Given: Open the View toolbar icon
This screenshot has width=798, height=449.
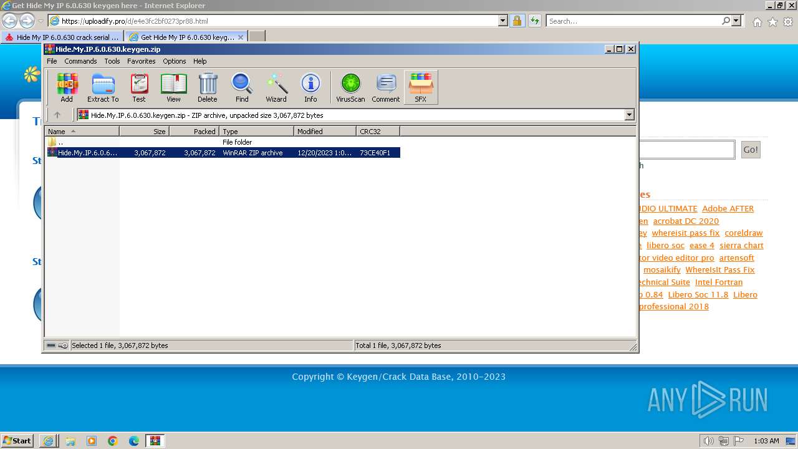Looking at the screenshot, I should pos(173,87).
